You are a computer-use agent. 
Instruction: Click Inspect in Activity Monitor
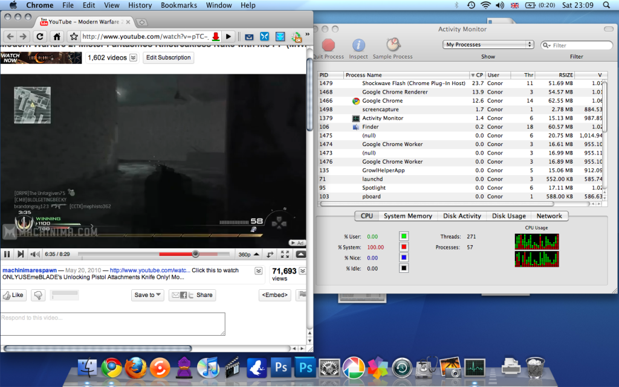pyautogui.click(x=358, y=49)
